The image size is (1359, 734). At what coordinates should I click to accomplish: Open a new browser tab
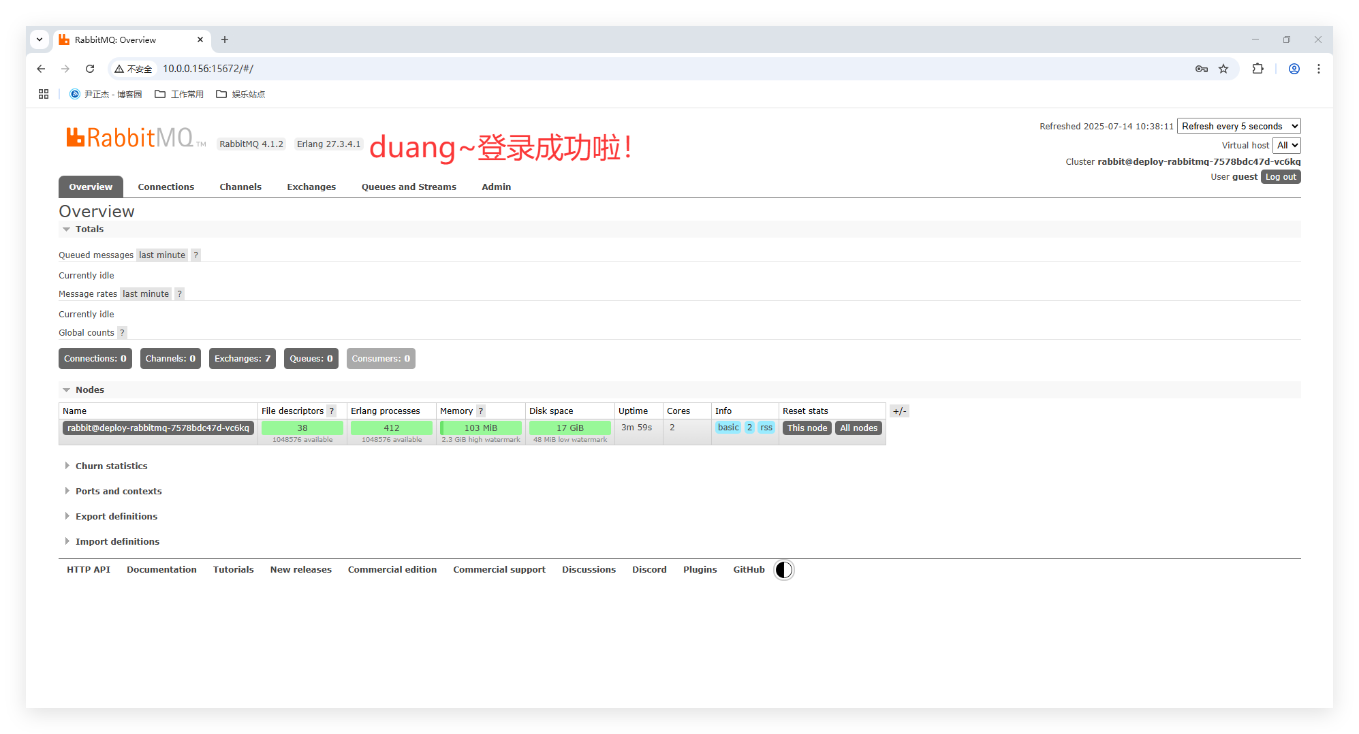pos(225,39)
